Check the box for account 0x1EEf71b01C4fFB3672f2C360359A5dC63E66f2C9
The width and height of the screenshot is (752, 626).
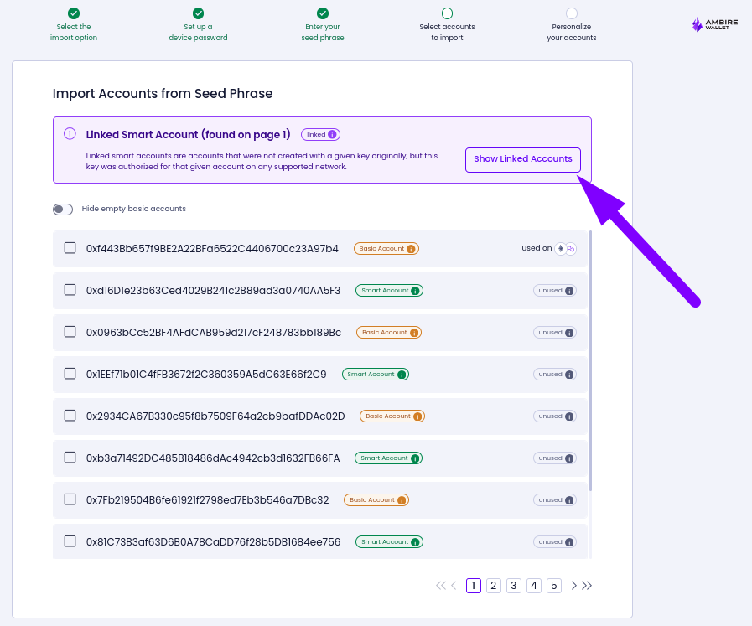70,374
